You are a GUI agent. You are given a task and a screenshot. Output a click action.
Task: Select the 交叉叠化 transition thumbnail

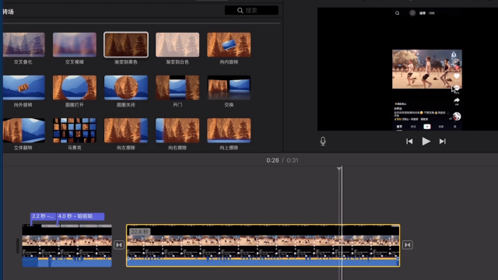[x=24, y=45]
